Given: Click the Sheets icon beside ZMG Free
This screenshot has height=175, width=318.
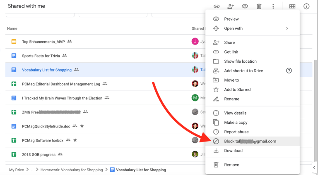Looking at the screenshot, I should (14, 112).
